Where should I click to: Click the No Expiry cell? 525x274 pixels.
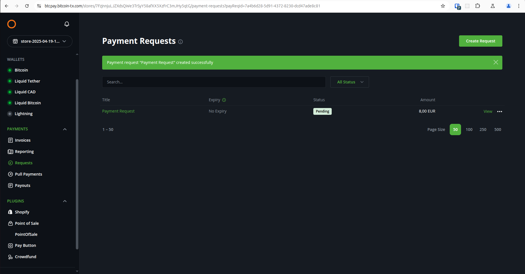[x=218, y=111]
